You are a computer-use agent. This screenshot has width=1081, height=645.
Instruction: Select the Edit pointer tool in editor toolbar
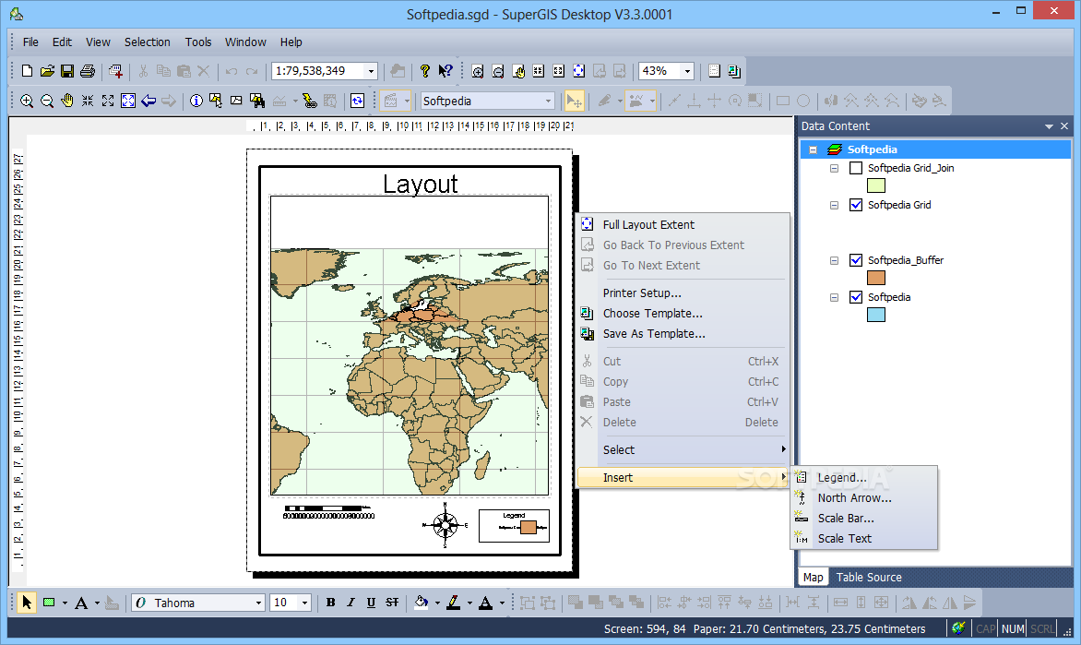tap(574, 101)
